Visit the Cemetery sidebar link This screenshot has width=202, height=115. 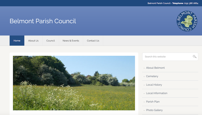(x=152, y=76)
